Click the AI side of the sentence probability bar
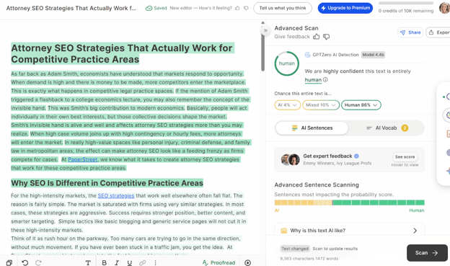 (x=304, y=203)
